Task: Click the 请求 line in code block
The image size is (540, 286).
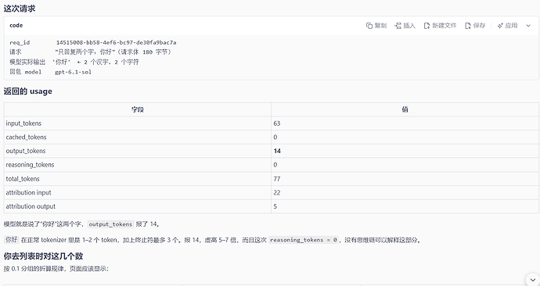Action: [x=90, y=52]
